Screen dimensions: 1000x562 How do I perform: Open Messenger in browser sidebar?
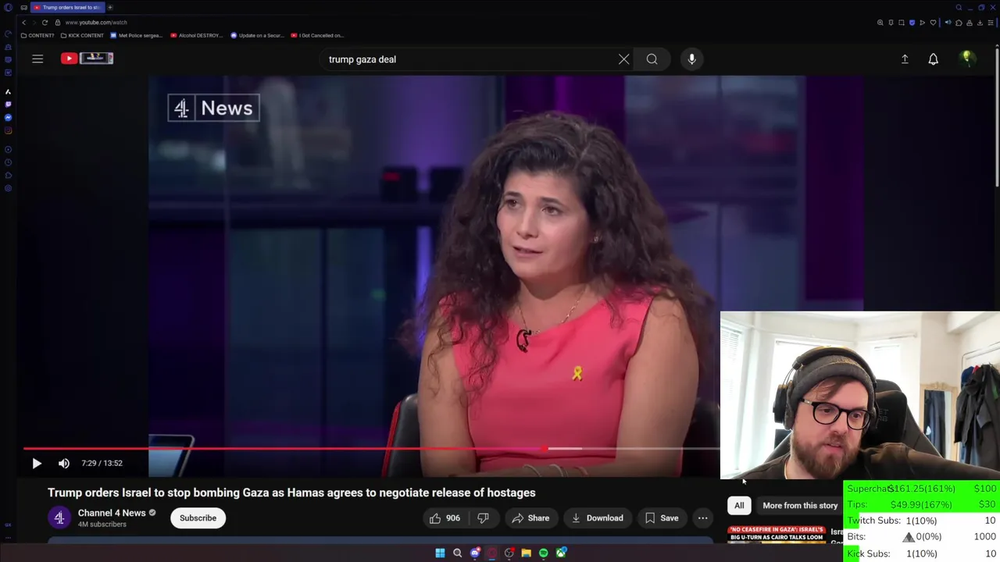pos(8,117)
